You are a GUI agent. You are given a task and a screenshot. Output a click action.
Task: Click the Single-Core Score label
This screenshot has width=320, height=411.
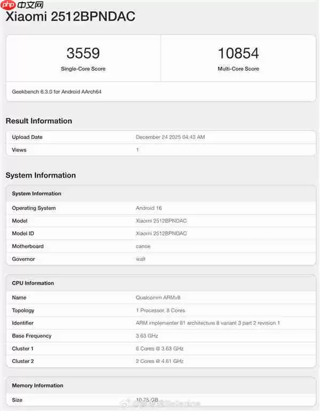tap(83, 69)
